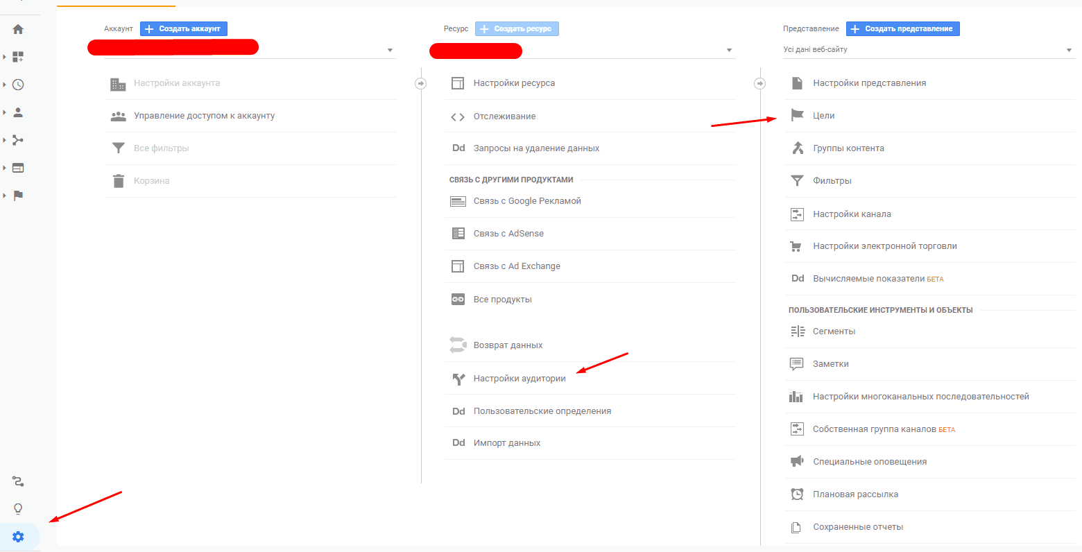Select the Admin gear icon
This screenshot has height=552, width=1082.
pyautogui.click(x=19, y=536)
